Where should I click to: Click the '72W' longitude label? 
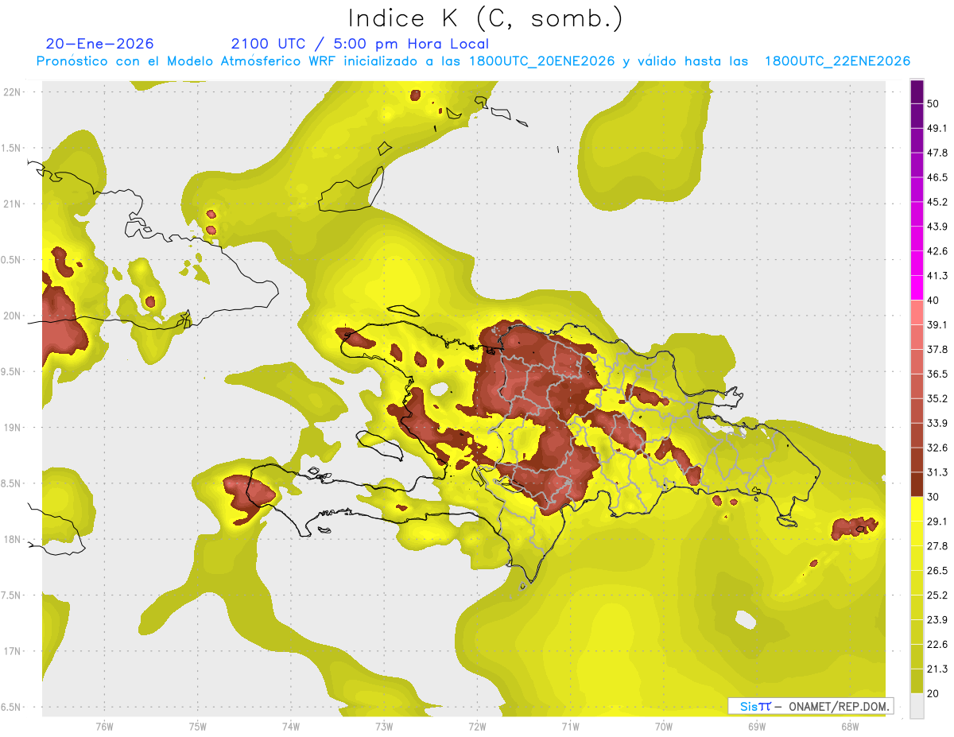pyautogui.click(x=477, y=727)
